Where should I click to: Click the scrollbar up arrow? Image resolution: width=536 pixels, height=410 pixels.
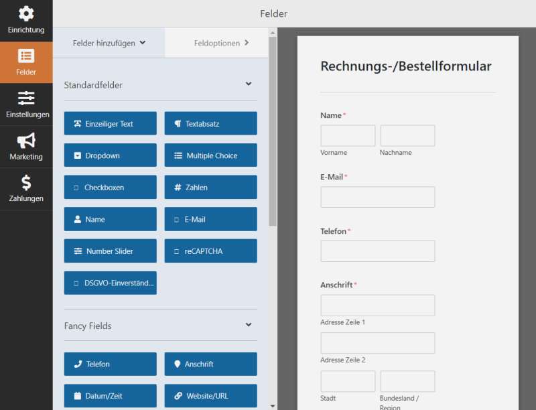click(273, 33)
